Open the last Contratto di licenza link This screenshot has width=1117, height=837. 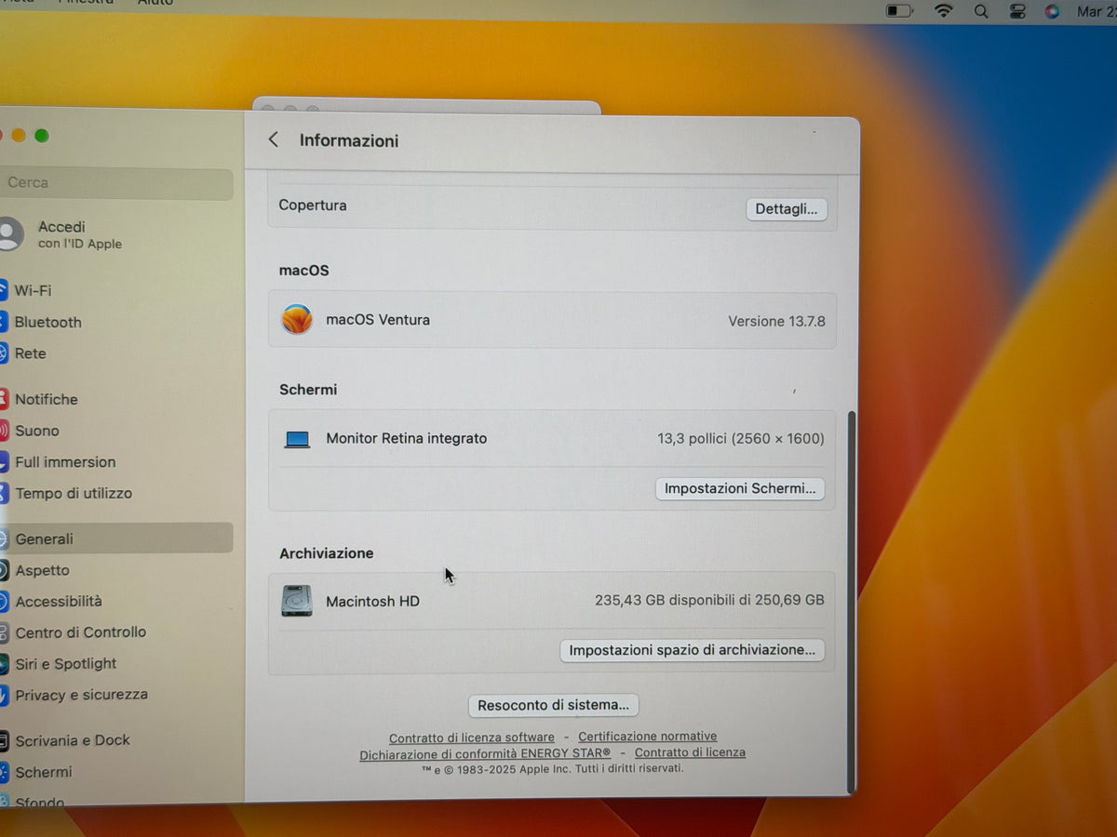point(691,752)
